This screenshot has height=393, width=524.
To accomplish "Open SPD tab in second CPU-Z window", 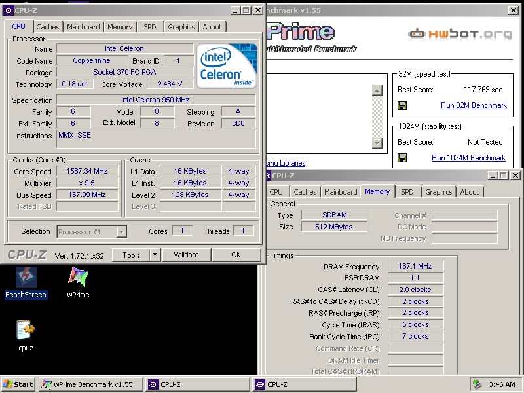I will coord(407,192).
